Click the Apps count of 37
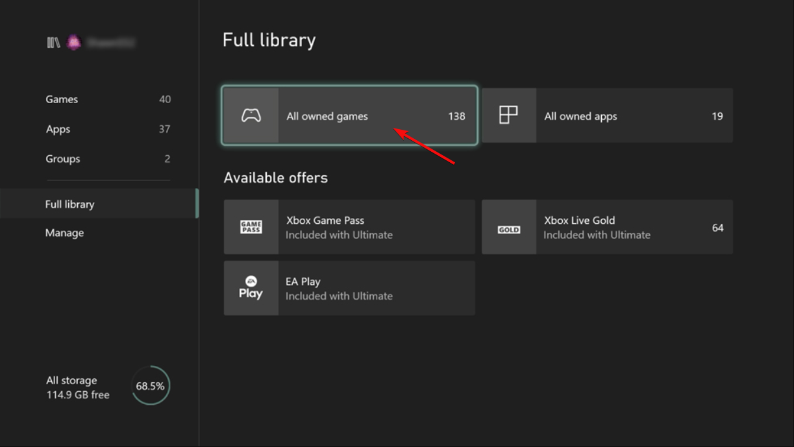Image resolution: width=794 pixels, height=447 pixels. [x=164, y=129]
